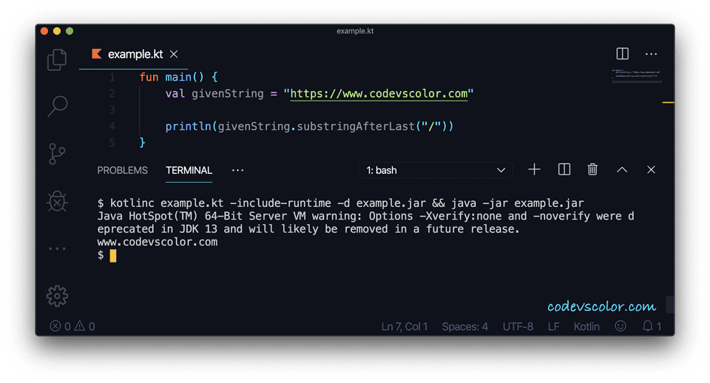Select the example.kt editor tab
This screenshot has height=383, width=710.
[x=135, y=54]
